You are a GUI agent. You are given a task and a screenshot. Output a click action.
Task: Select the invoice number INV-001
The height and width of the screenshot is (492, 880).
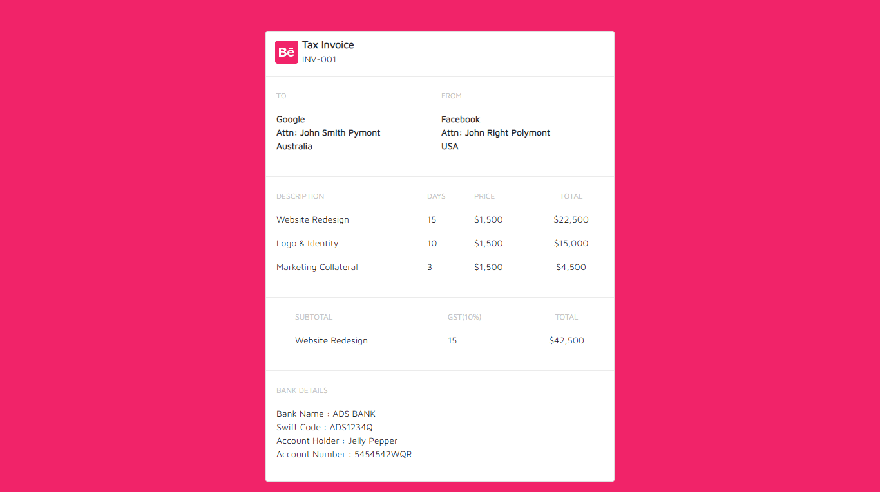(x=320, y=59)
